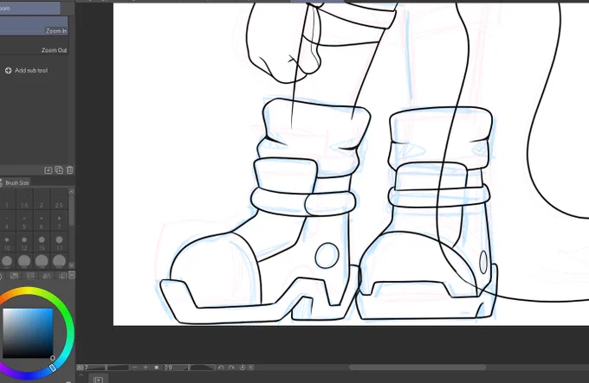The width and height of the screenshot is (589, 383).
Task: Click the delete sub tool trash icon
Action: point(70,170)
